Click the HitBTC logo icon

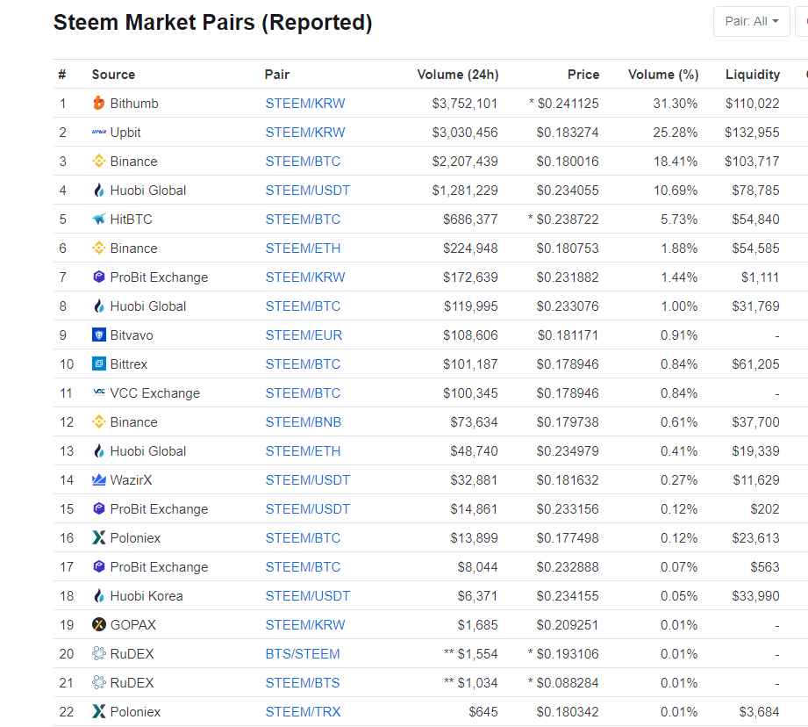click(x=98, y=220)
